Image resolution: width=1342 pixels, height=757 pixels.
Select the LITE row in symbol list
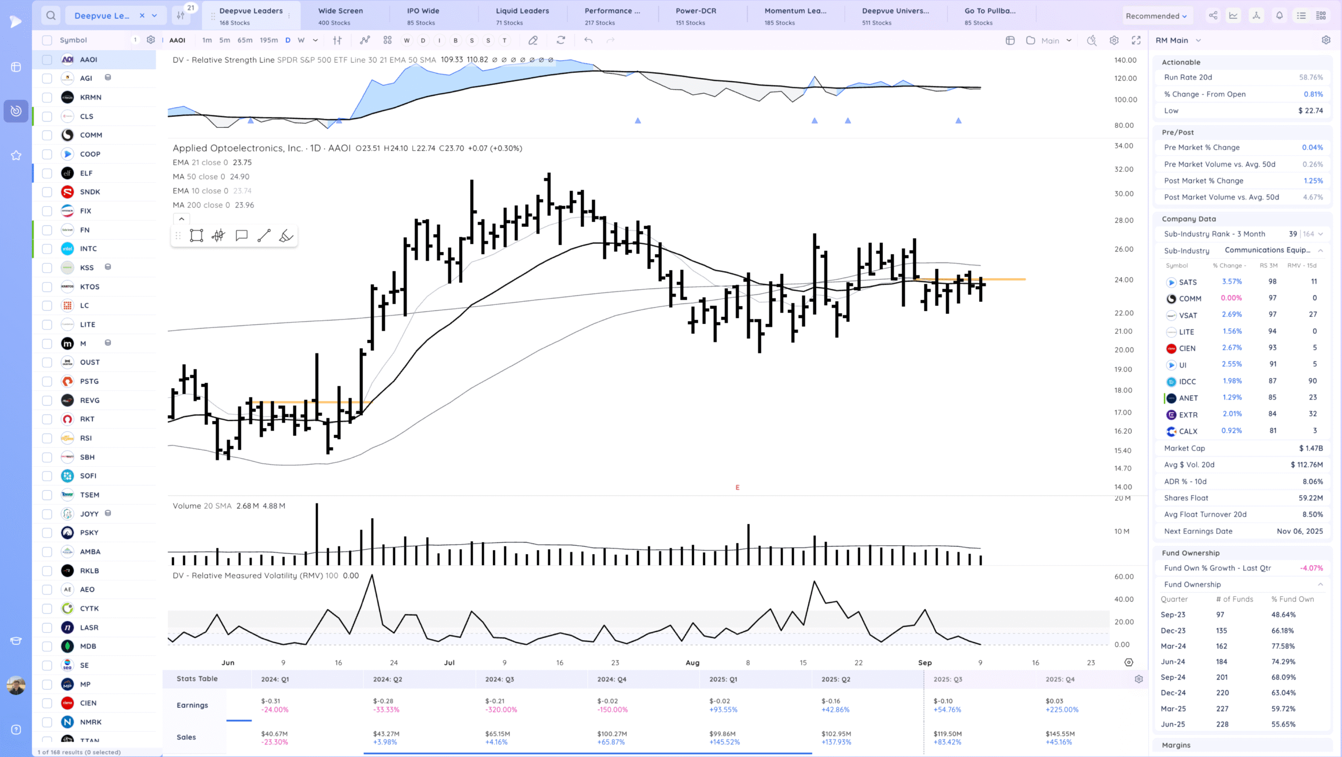(x=94, y=325)
